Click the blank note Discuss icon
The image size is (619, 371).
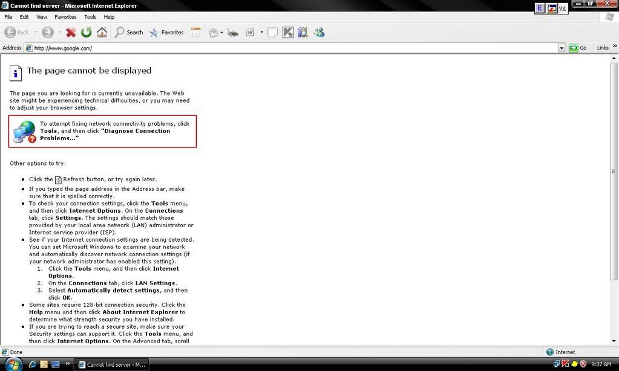coord(272,33)
